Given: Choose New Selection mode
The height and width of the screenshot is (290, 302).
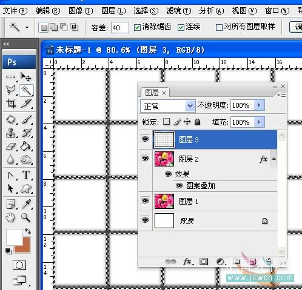Looking at the screenshot, I should click(x=44, y=27).
